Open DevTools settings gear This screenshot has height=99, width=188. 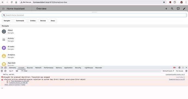coord(179,68)
